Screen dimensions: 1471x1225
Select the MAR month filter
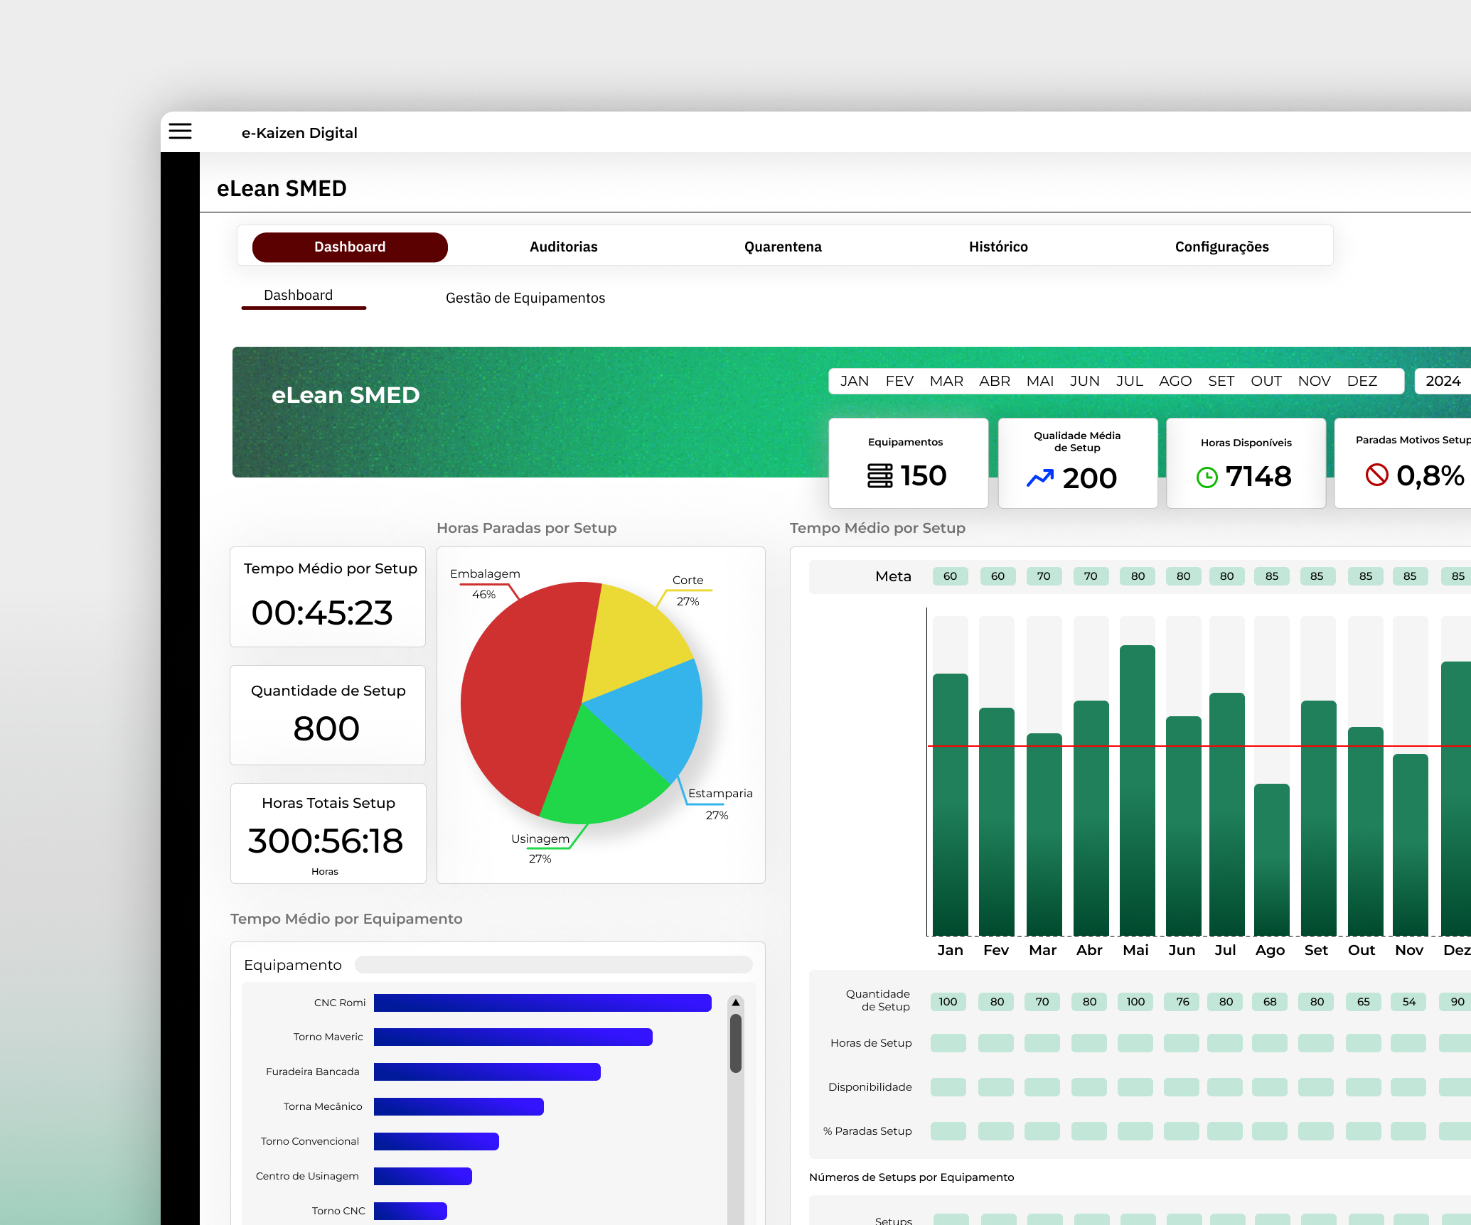[x=946, y=381]
